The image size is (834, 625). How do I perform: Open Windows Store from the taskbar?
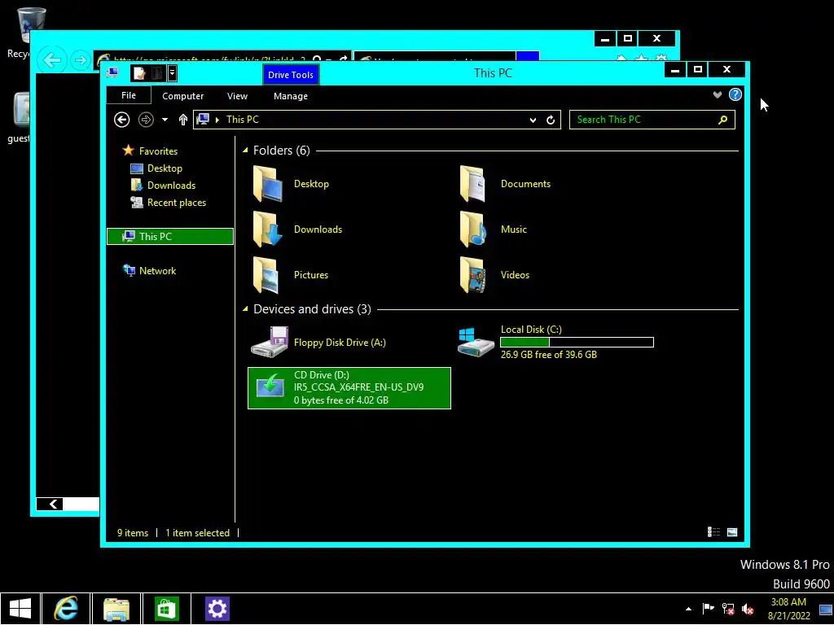[166, 609]
